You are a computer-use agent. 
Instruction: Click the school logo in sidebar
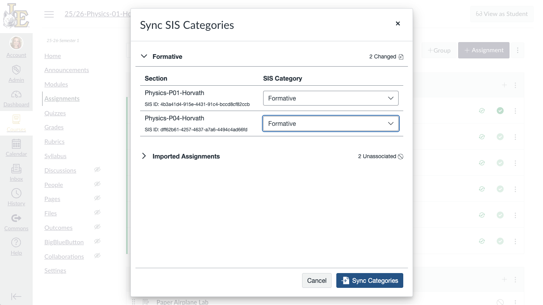16,16
